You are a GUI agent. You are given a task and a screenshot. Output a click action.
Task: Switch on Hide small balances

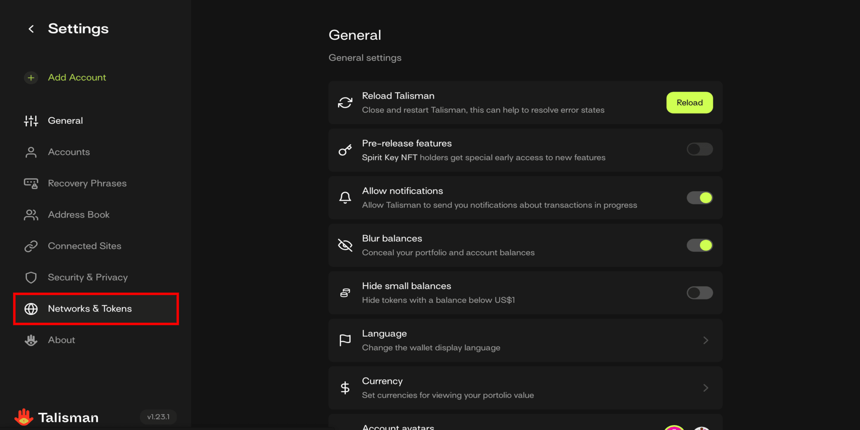tap(699, 293)
